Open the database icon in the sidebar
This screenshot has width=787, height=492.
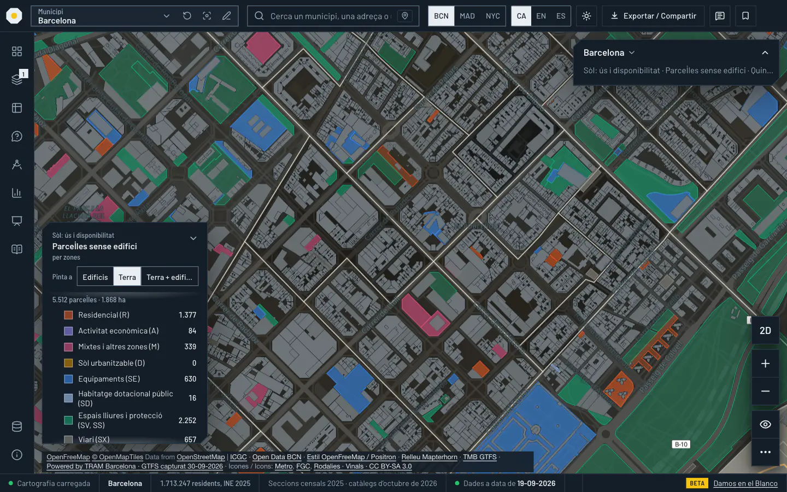[x=17, y=426]
